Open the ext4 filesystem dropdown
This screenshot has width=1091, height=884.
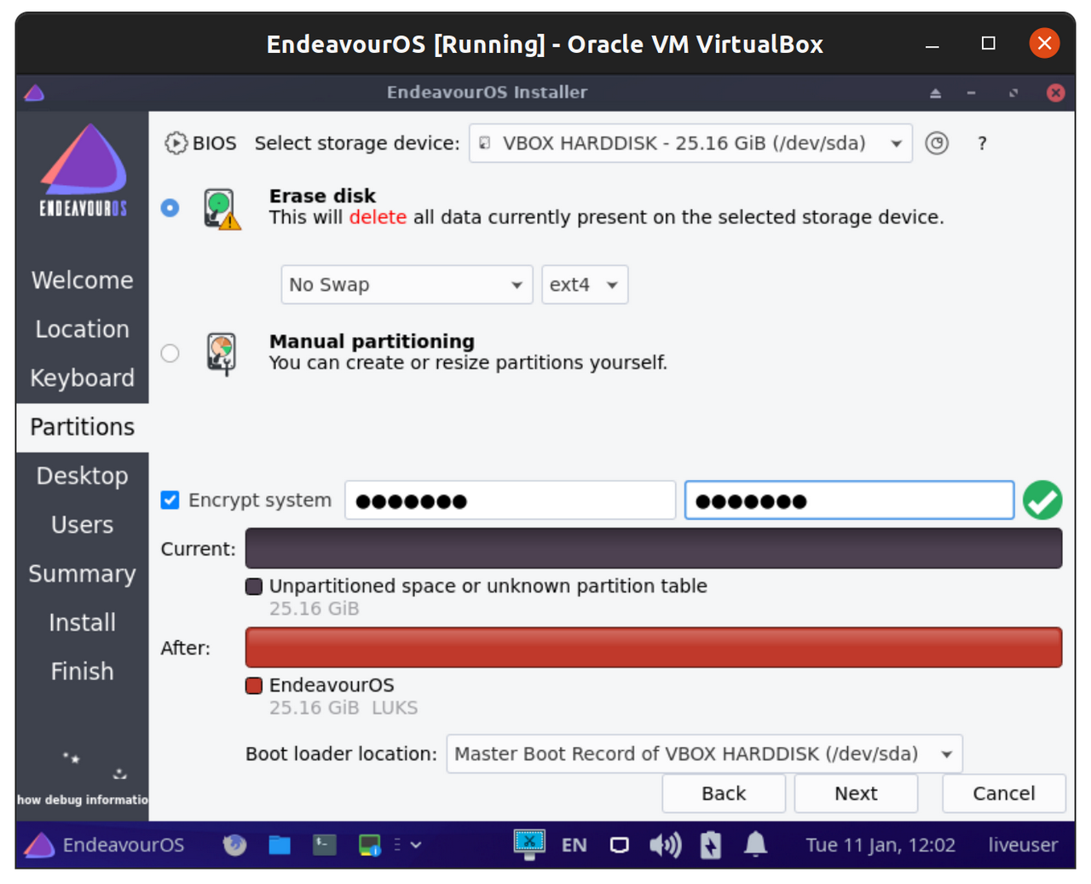tap(585, 285)
